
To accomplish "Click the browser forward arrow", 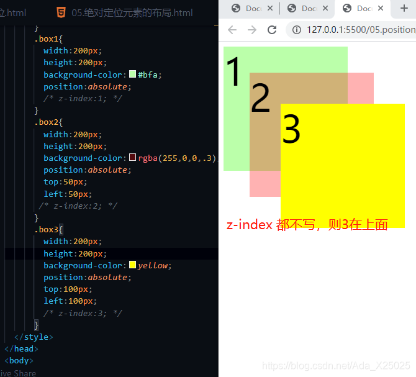I will coord(252,30).
